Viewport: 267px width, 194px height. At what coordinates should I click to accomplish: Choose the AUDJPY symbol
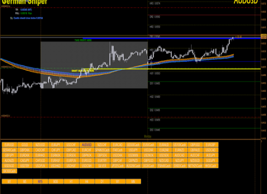[x=211, y=155]
